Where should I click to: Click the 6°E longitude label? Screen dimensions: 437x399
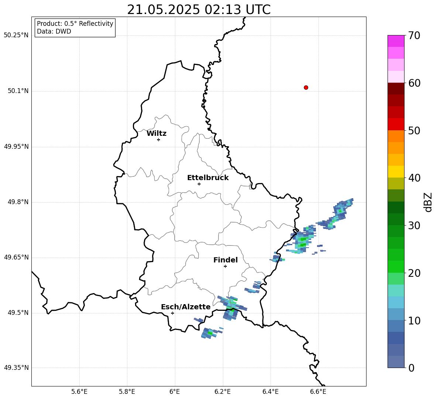point(175,392)
